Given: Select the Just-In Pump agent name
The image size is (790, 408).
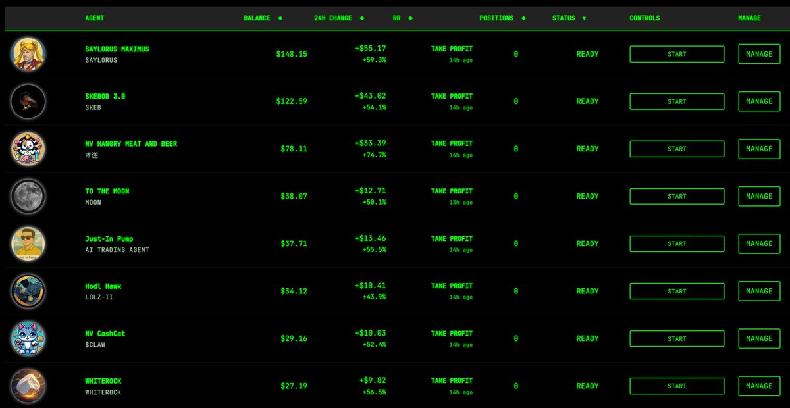Looking at the screenshot, I should pyautogui.click(x=109, y=238).
